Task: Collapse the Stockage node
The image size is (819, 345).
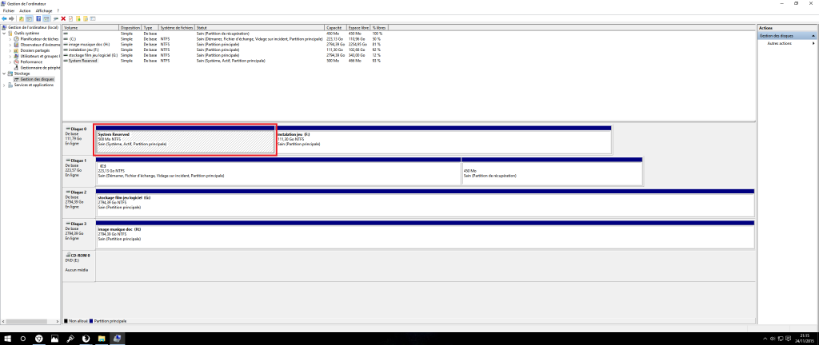Action: tap(5, 73)
